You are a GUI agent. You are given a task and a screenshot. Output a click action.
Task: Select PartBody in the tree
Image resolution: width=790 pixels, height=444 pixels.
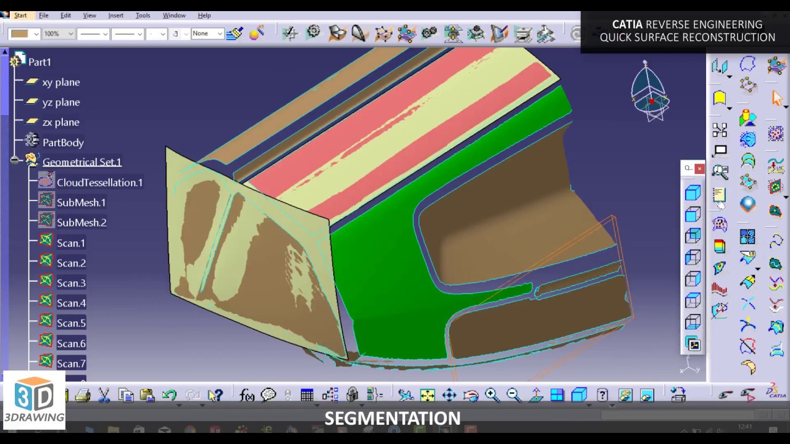point(63,142)
